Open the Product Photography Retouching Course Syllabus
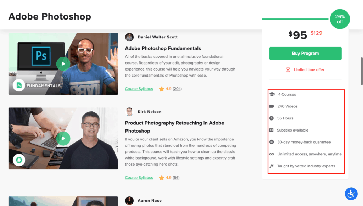Image resolution: width=363 pixels, height=206 pixels. 139,177
